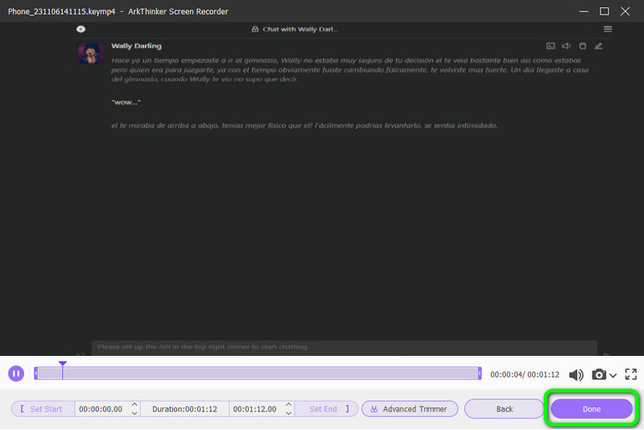Click the "wow..." message text

[126, 102]
